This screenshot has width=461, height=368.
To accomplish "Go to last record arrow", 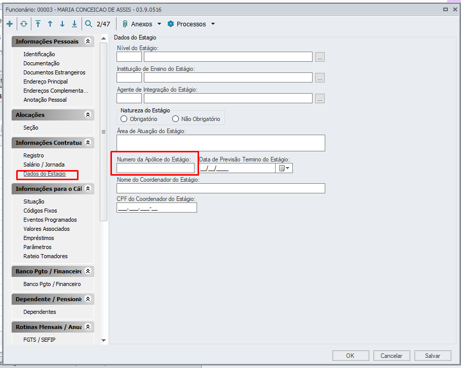I will click(74, 24).
